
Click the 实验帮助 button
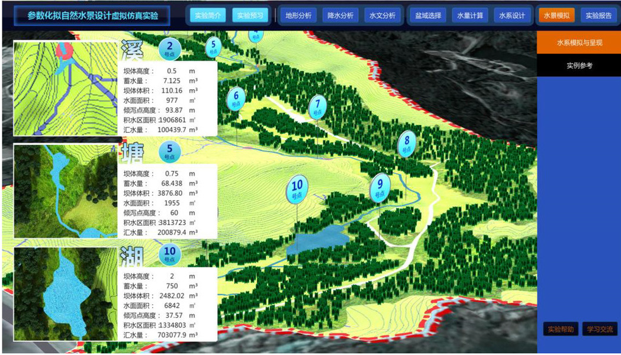pyautogui.click(x=559, y=329)
